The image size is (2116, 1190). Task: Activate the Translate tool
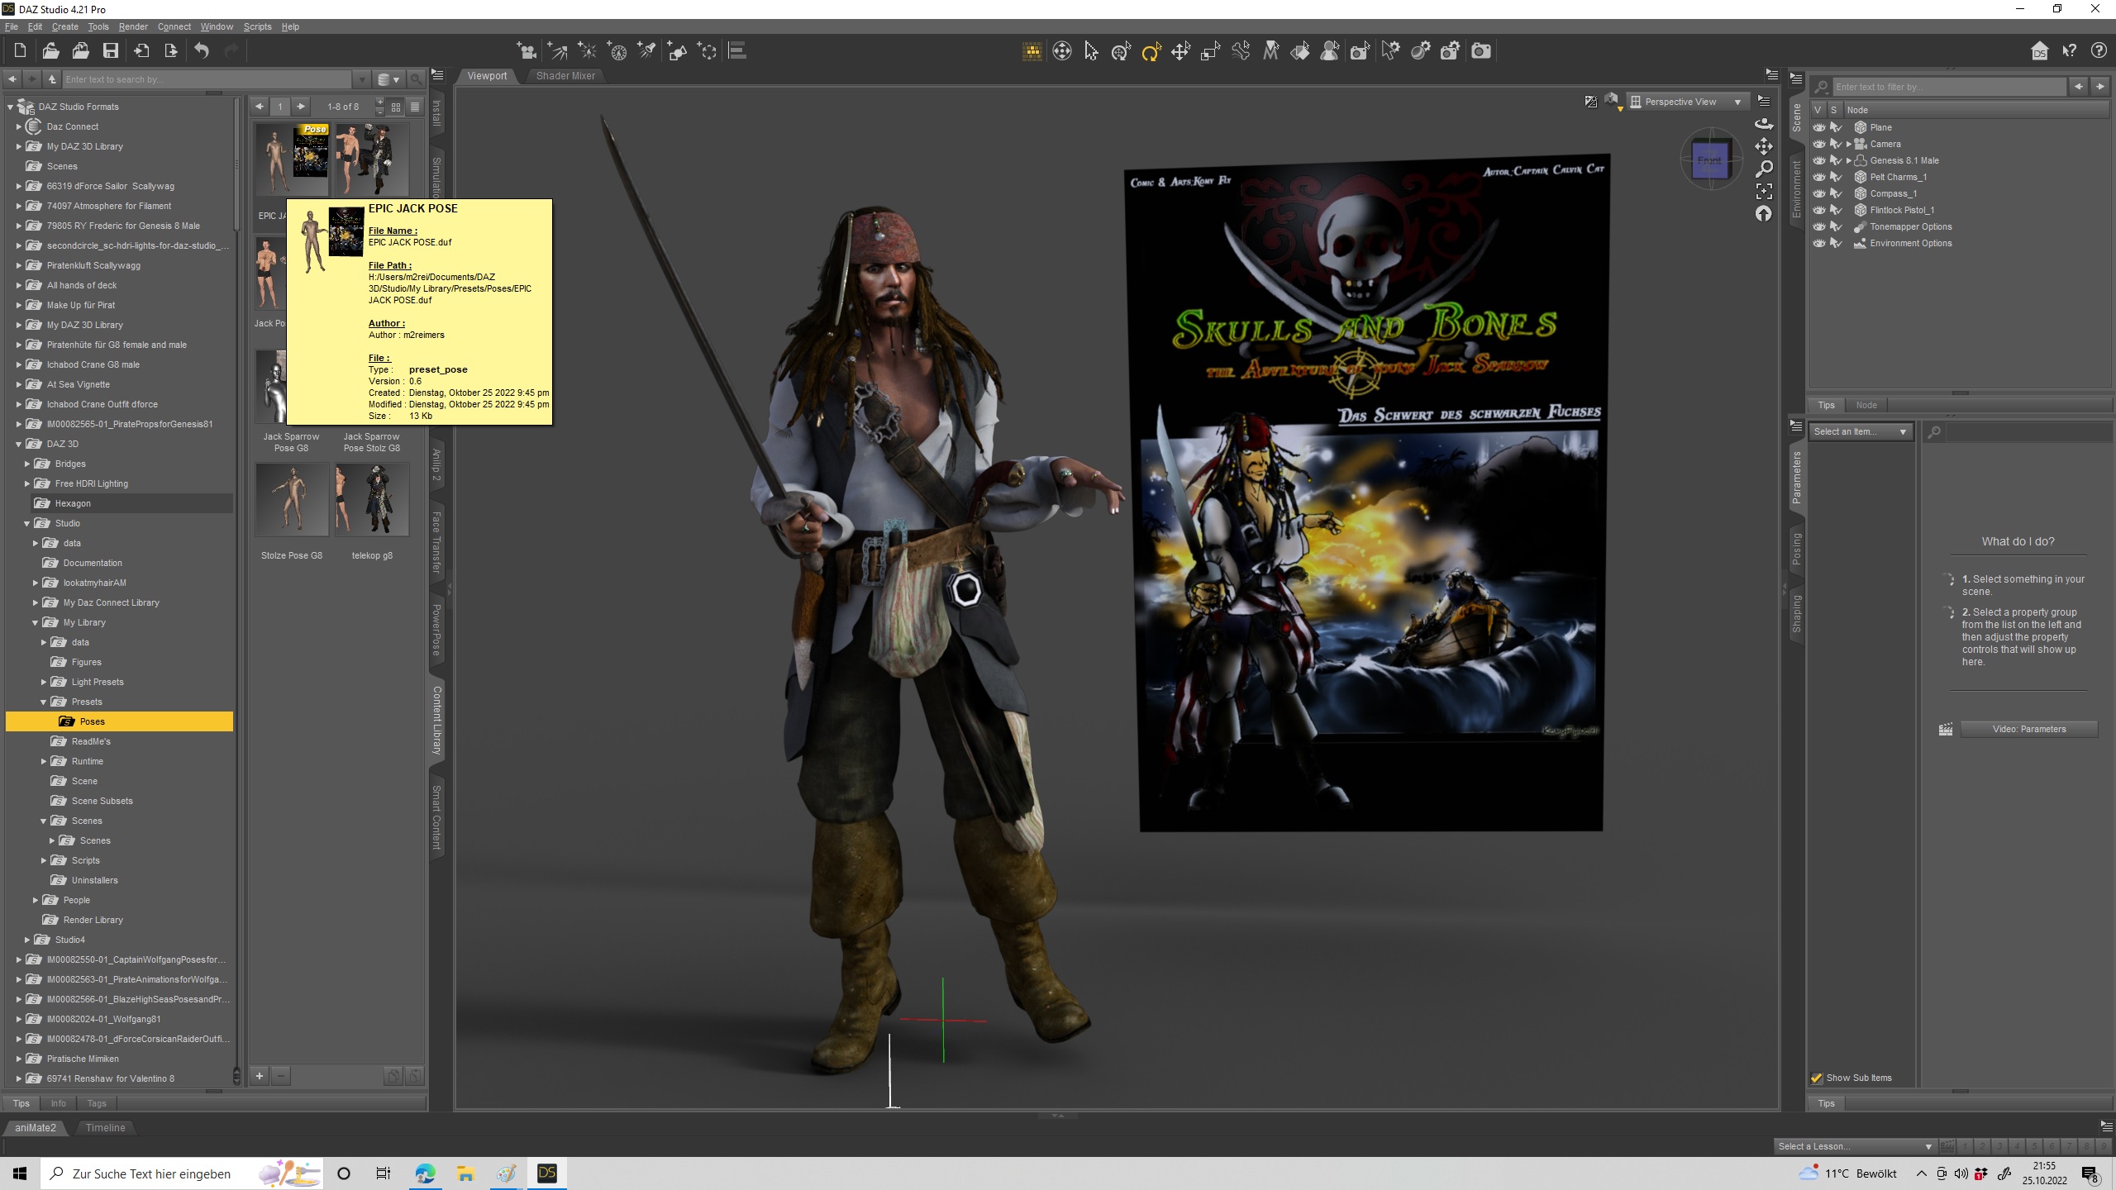point(1181,51)
